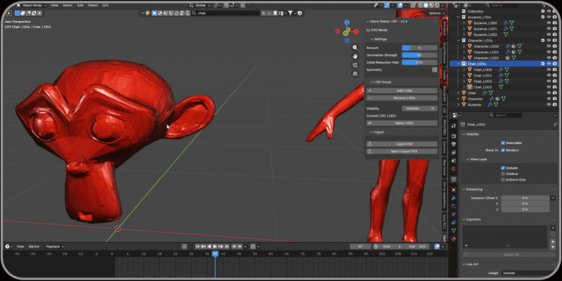The height and width of the screenshot is (281, 562).
Task: Open View Layer properties tab icon
Action: [454, 152]
